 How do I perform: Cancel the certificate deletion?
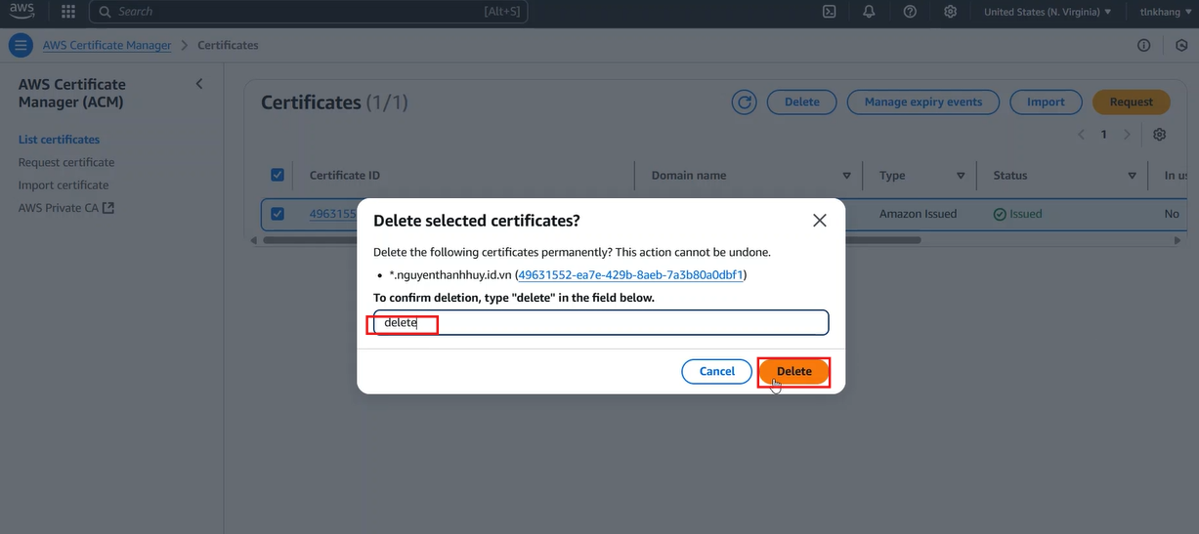pyautogui.click(x=717, y=371)
